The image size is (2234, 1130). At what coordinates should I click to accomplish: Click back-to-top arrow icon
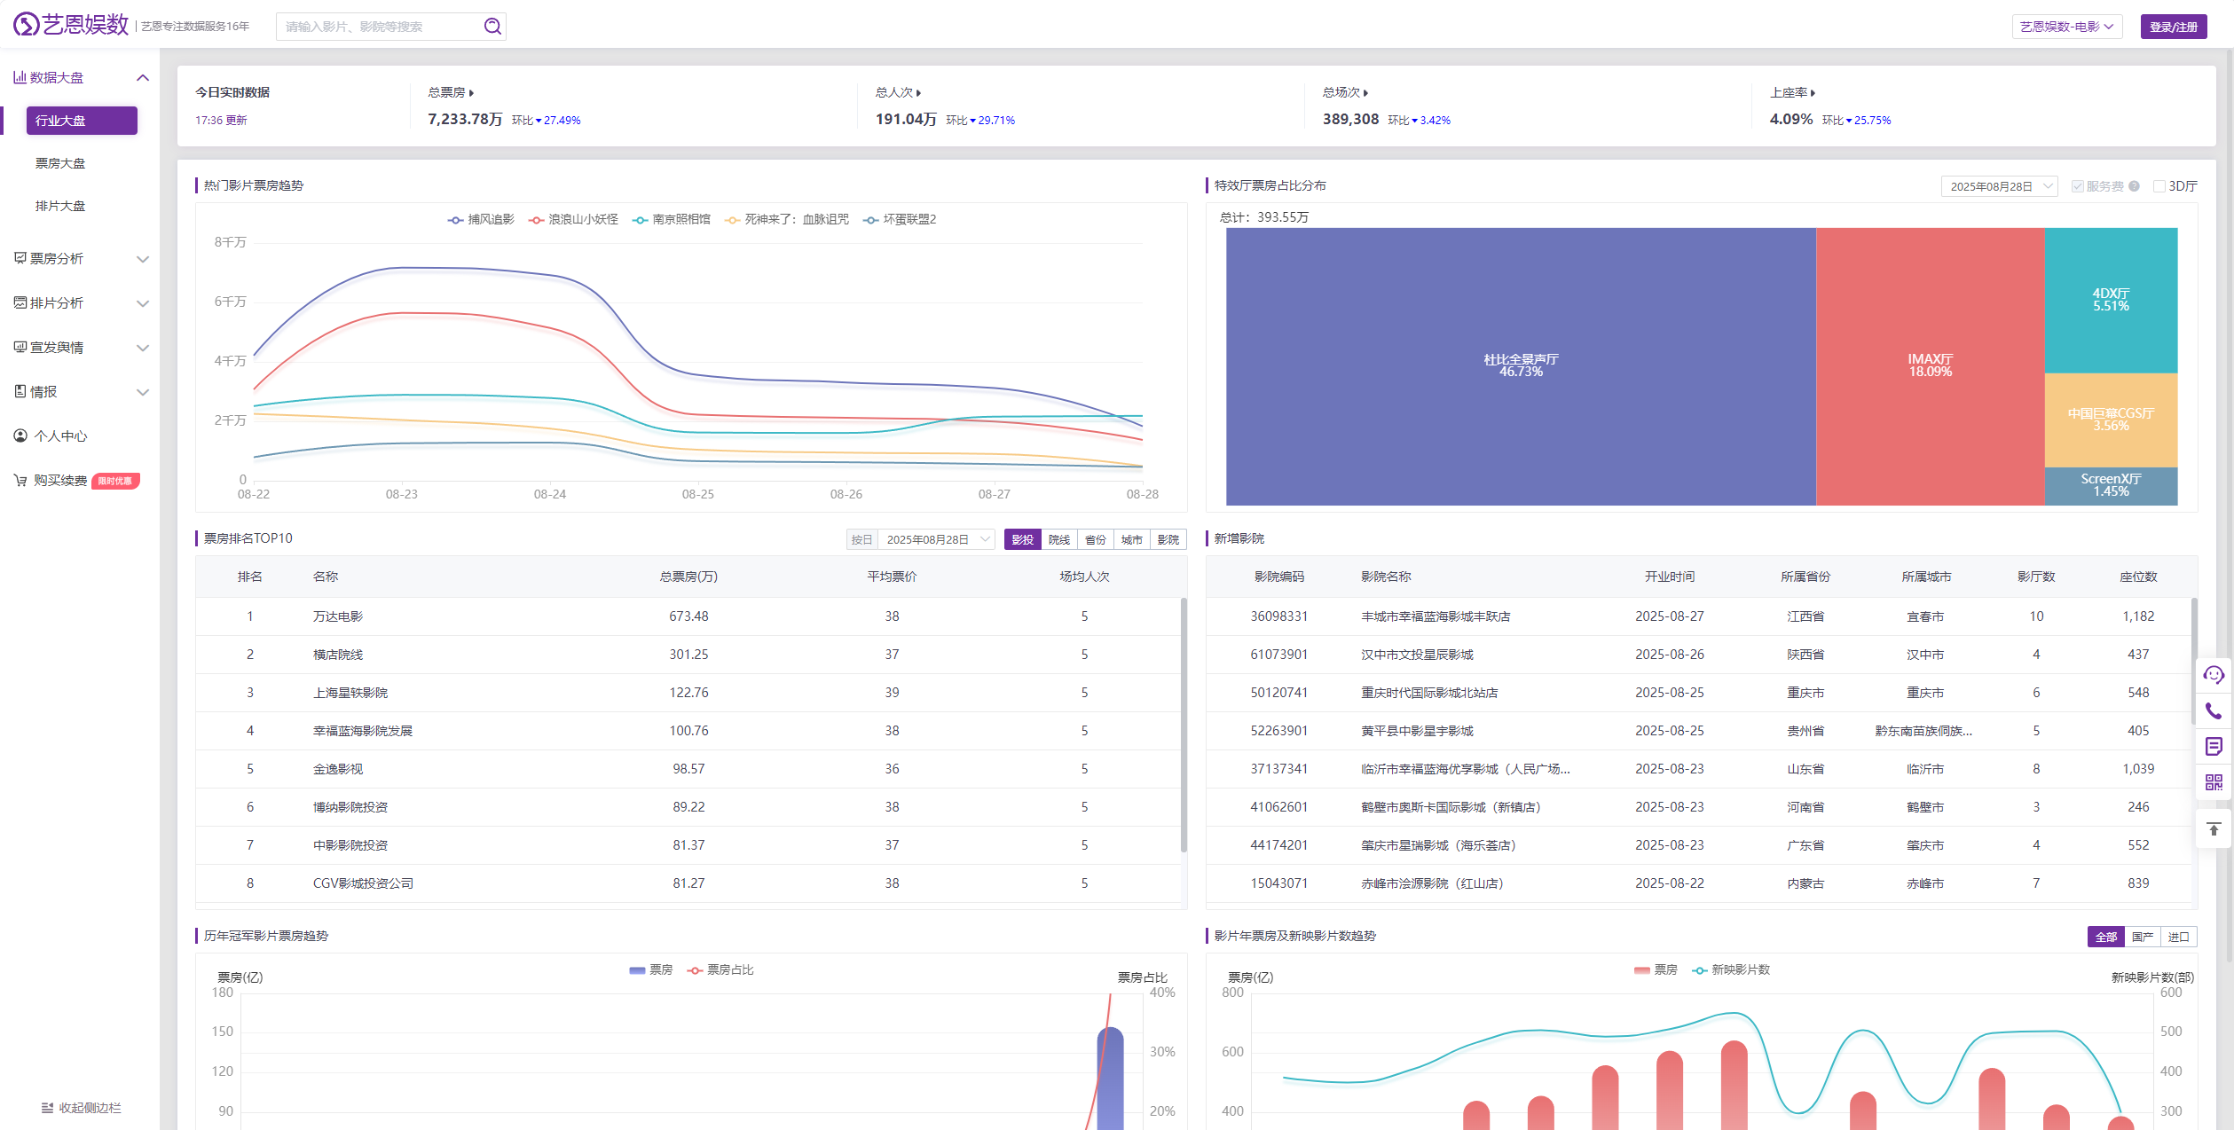click(x=2214, y=829)
